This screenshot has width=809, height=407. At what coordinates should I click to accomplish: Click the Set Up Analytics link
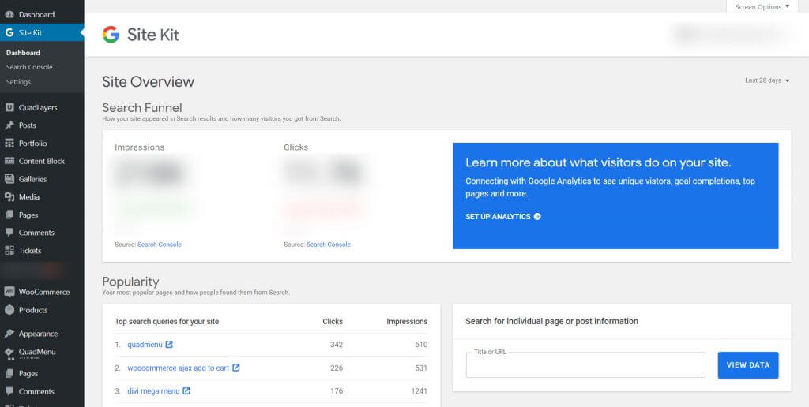pyautogui.click(x=503, y=216)
